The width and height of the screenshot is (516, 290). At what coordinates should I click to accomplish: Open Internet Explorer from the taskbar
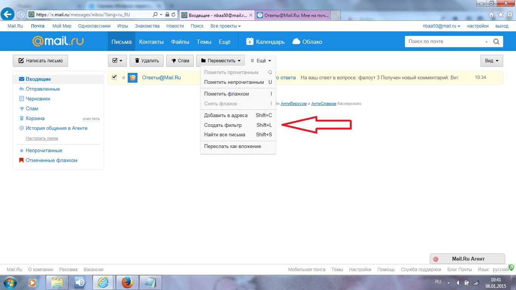pyautogui.click(x=104, y=282)
